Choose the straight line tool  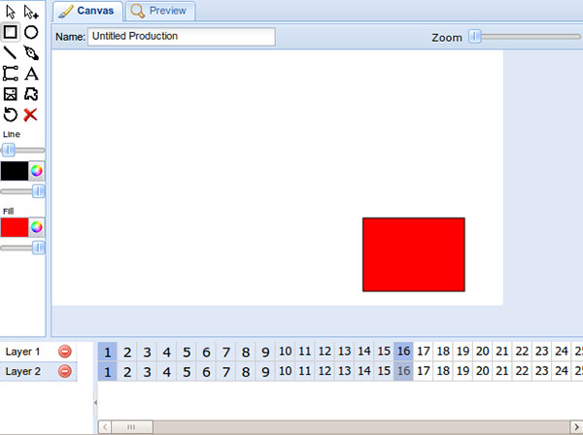10,52
